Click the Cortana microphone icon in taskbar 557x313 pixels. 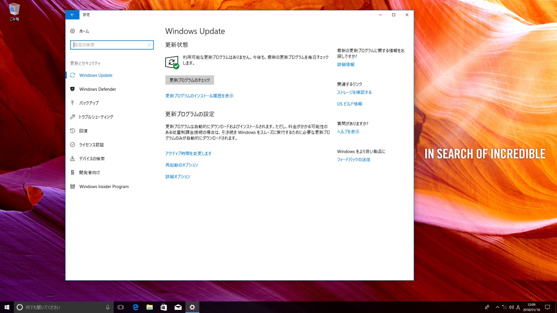tap(108, 307)
